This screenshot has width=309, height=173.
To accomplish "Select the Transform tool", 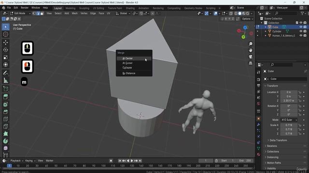I will [5, 64].
